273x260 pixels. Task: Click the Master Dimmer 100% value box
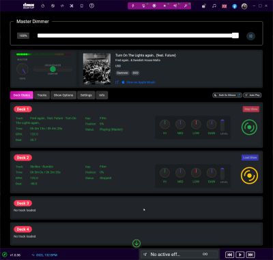click(23, 35)
